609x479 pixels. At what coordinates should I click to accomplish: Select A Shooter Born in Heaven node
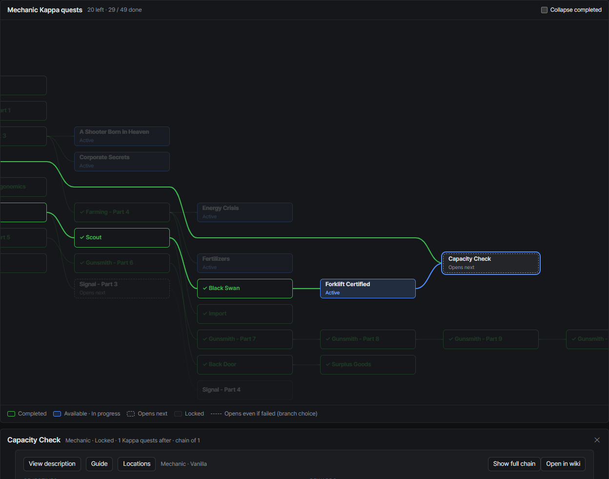122,136
